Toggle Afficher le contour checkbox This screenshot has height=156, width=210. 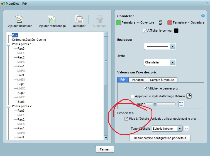click(145, 31)
